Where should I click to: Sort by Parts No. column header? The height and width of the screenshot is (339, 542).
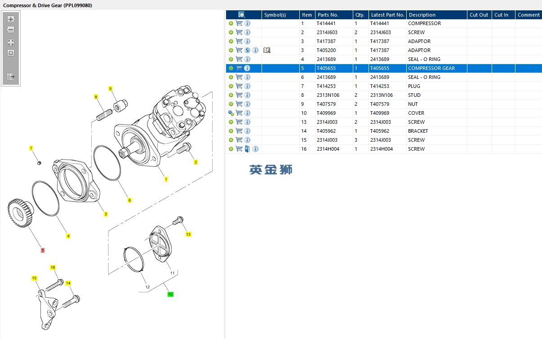click(333, 15)
